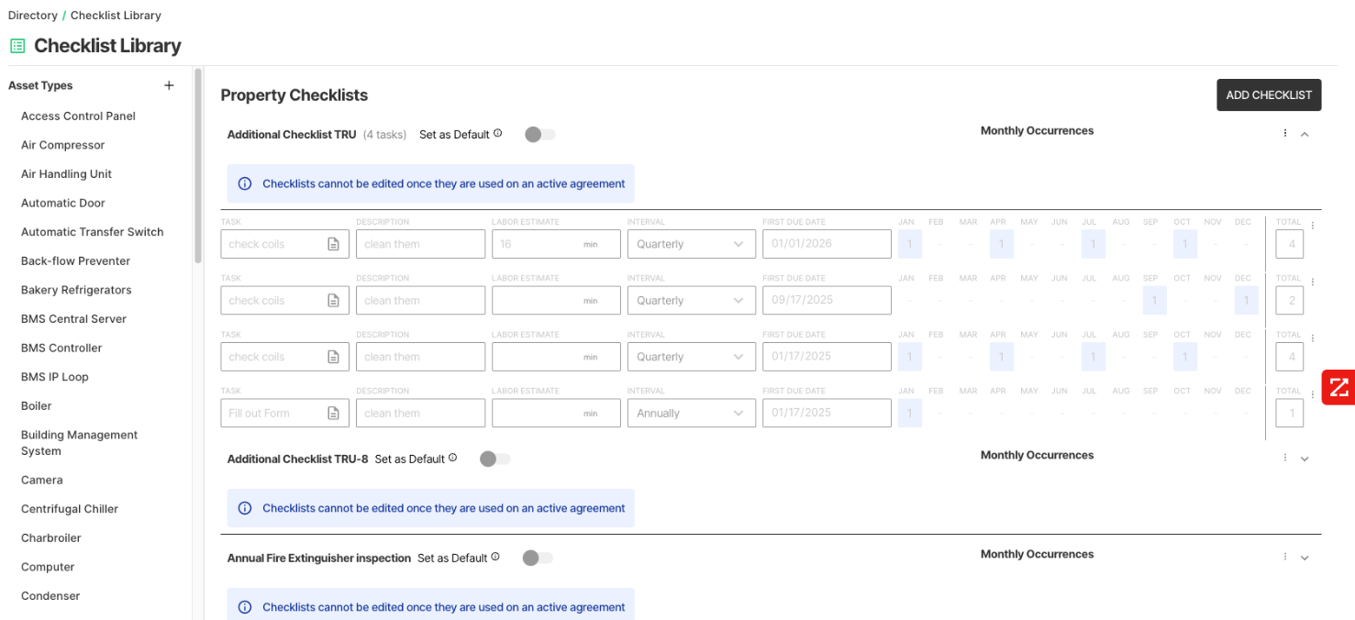
Task: Toggle Set as Default for Additional Checklist TRU
Action: point(539,135)
